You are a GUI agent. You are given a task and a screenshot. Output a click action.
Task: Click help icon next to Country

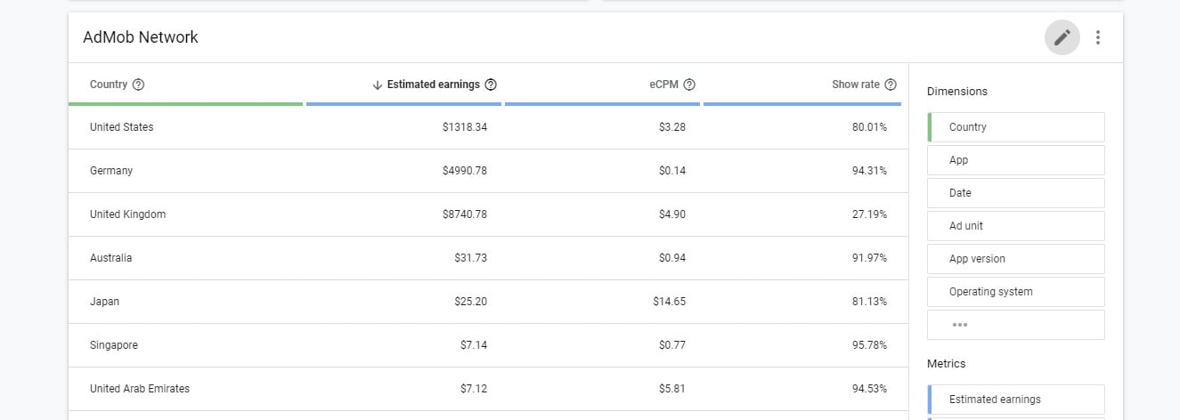pos(138,85)
